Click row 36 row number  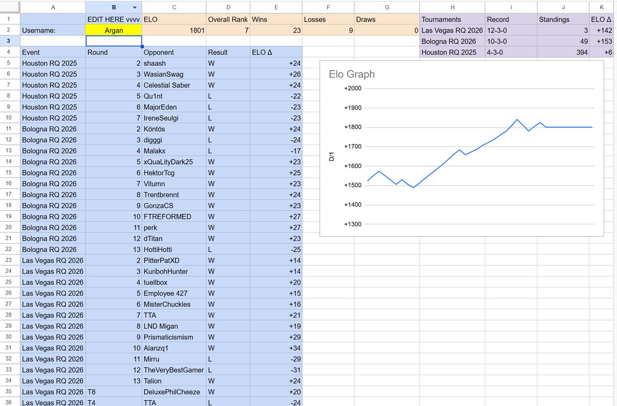[10, 402]
